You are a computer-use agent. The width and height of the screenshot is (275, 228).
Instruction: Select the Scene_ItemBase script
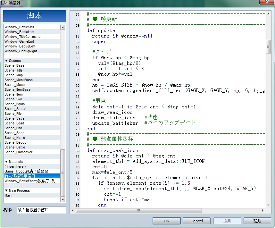coord(32,89)
